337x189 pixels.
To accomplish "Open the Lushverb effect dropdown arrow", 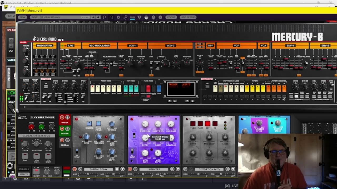I will [178, 169].
